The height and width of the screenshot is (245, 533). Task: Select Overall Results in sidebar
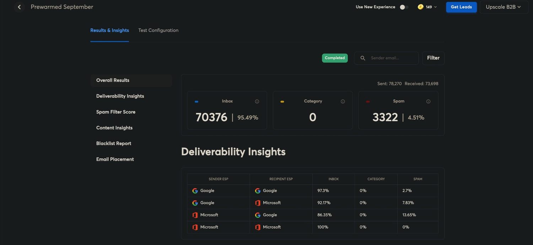click(131, 80)
